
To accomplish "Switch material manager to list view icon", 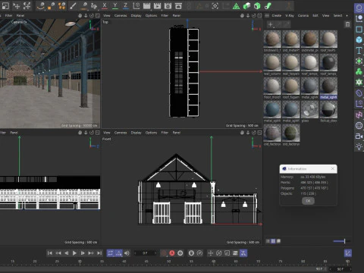I will click(268, 241).
